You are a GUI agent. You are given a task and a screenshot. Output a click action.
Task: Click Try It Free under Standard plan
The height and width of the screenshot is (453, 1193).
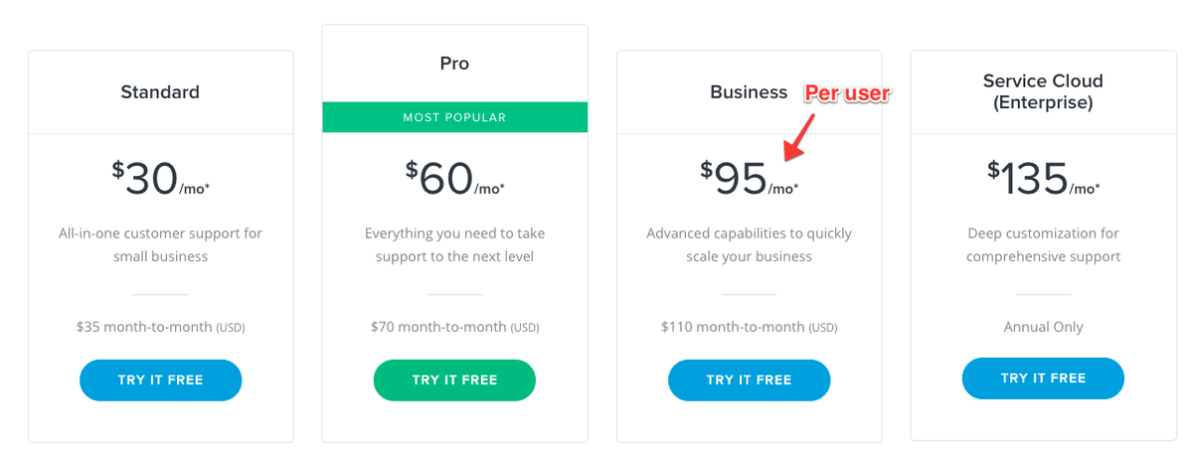pos(160,380)
